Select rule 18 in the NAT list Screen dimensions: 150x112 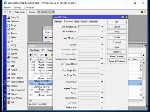pyautogui.click(x=41, y=78)
